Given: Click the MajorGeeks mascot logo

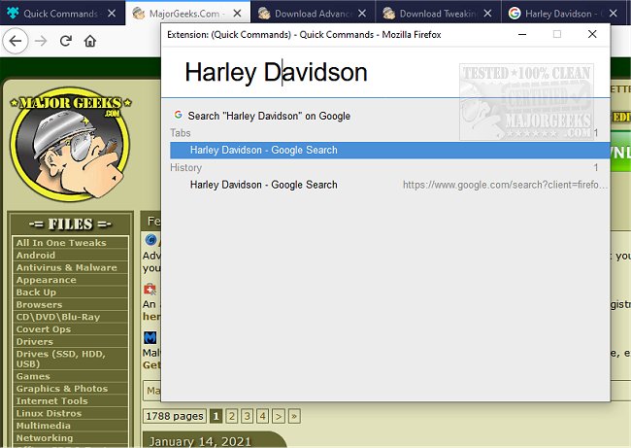Looking at the screenshot, I should pos(71,144).
